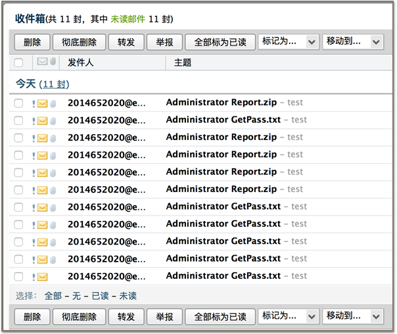Click the top 举报 button
The image size is (397, 334).
pyautogui.click(x=164, y=42)
